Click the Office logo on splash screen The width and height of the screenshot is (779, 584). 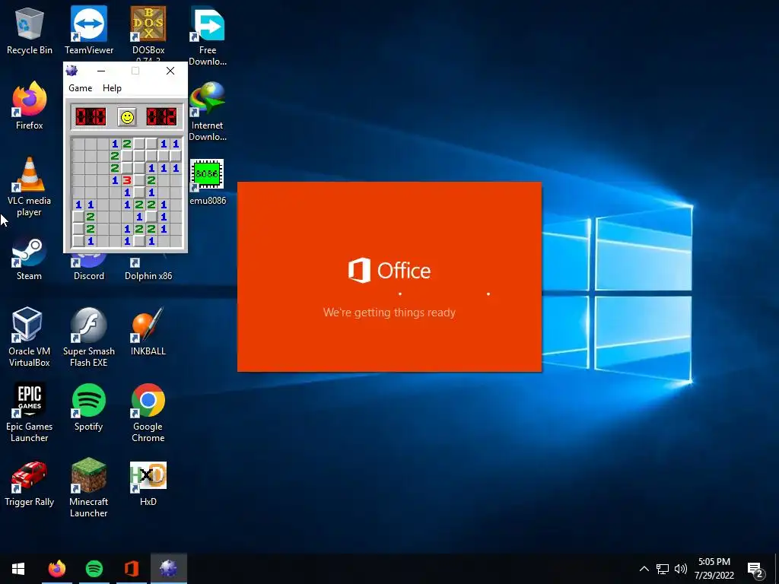pos(389,270)
